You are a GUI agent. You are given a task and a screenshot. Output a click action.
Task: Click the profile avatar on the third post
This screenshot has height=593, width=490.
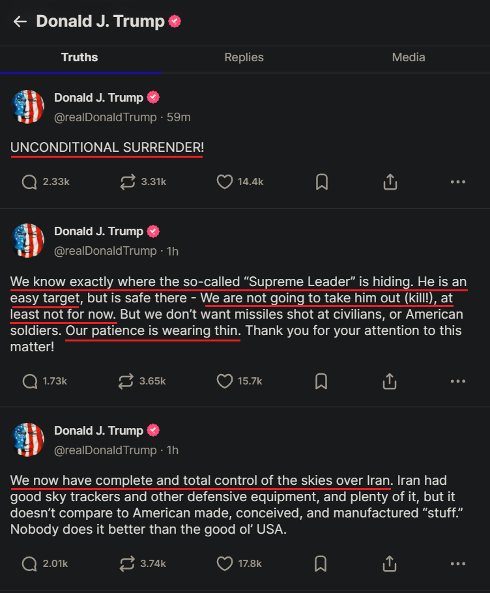tap(28, 439)
